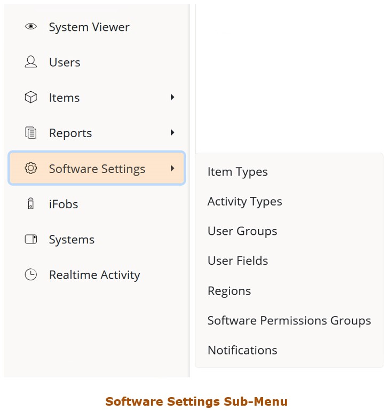Choose User Fields from Software Settings
The image size is (388, 411).
(x=237, y=261)
